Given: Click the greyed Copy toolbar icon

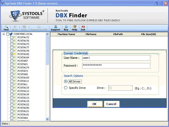Looking at the screenshot, I should (24, 28).
